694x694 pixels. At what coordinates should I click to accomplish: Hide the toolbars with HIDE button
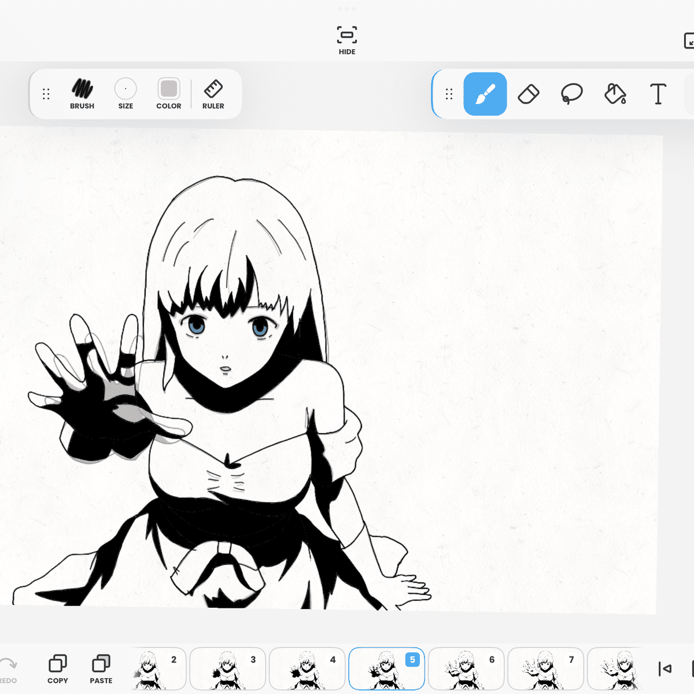pyautogui.click(x=347, y=40)
